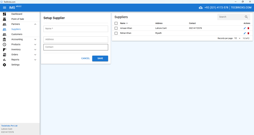
Task: Edit supplier Rehan Khan with pencil icon
Action: [x=245, y=33]
